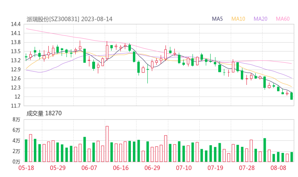Click the 6万 volume axis value

(17, 130)
